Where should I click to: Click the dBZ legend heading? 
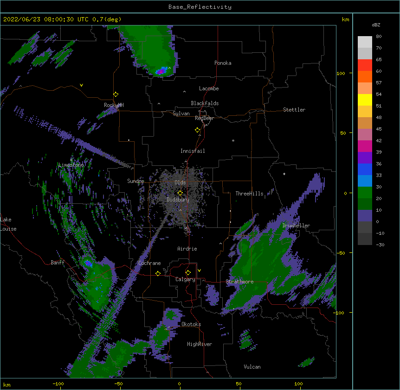(x=376, y=25)
